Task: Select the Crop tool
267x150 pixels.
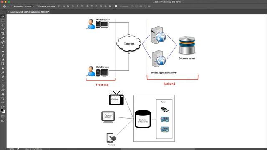Action: click(x=3, y=33)
